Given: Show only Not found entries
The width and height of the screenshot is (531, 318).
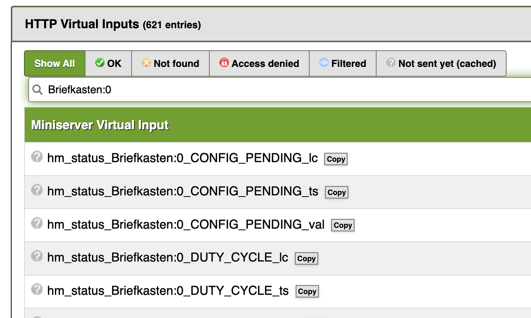Looking at the screenshot, I should click(170, 63).
